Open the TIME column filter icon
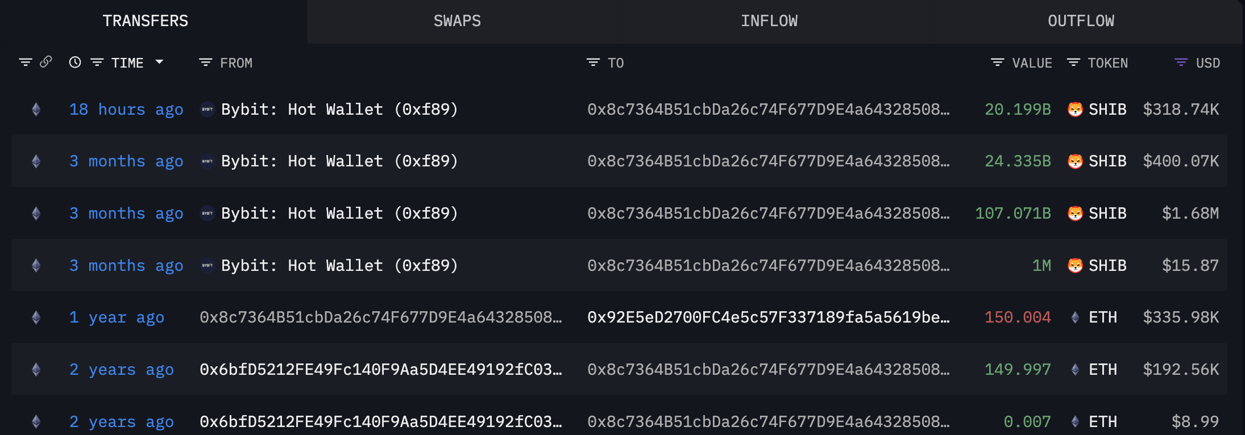Screen dimensions: 1245x435 [97, 62]
